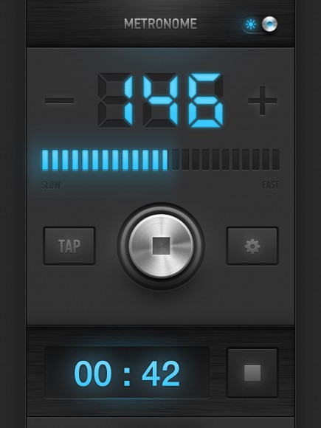This screenshot has width=321, height=428.
Task: Tap the tempo with the TAP button
Action: pyautogui.click(x=69, y=246)
